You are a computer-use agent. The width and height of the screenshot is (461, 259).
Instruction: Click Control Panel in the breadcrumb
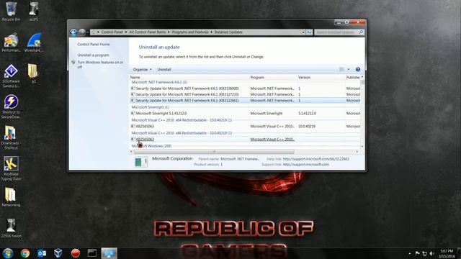tap(112, 32)
